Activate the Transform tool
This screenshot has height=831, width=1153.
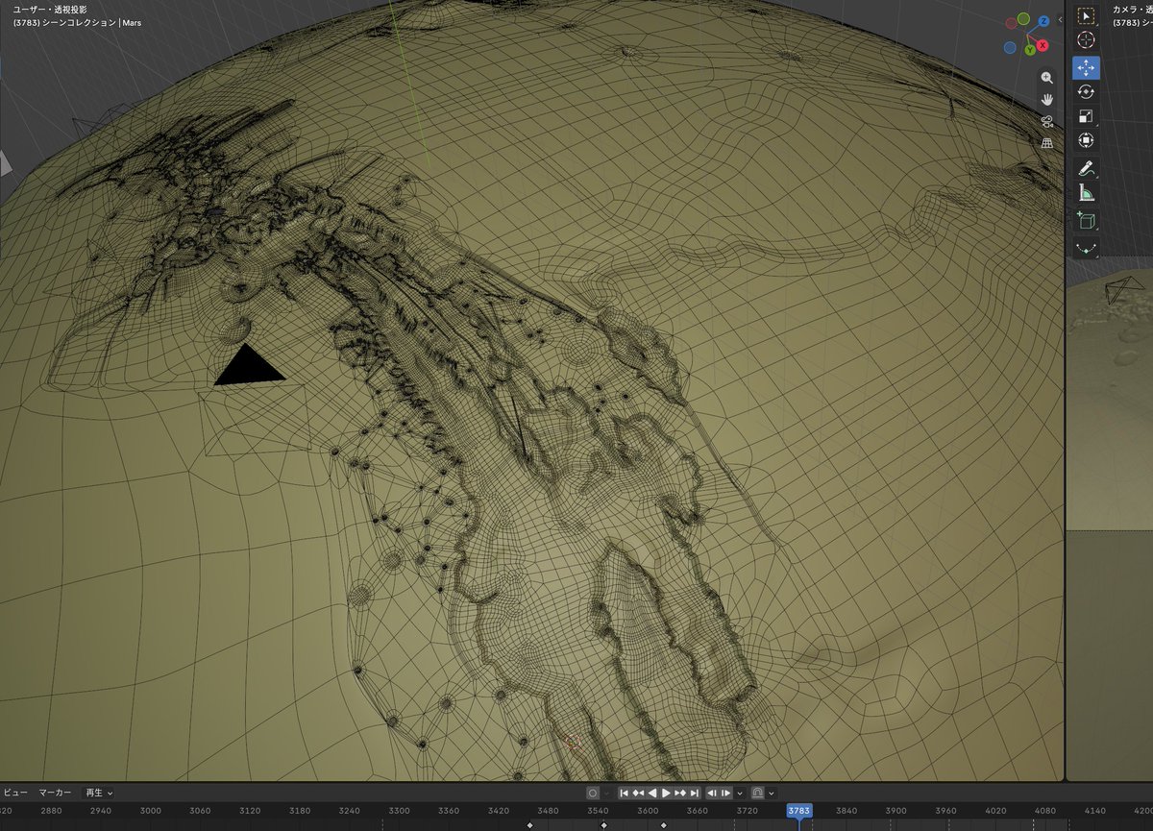point(1087,140)
